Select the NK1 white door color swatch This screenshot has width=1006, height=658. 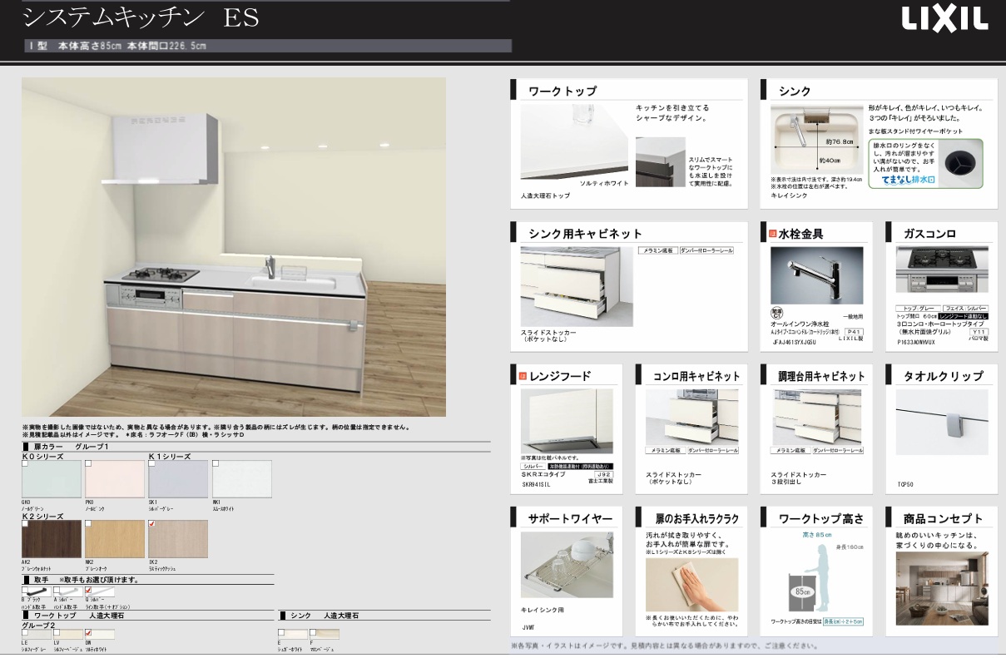click(x=241, y=478)
